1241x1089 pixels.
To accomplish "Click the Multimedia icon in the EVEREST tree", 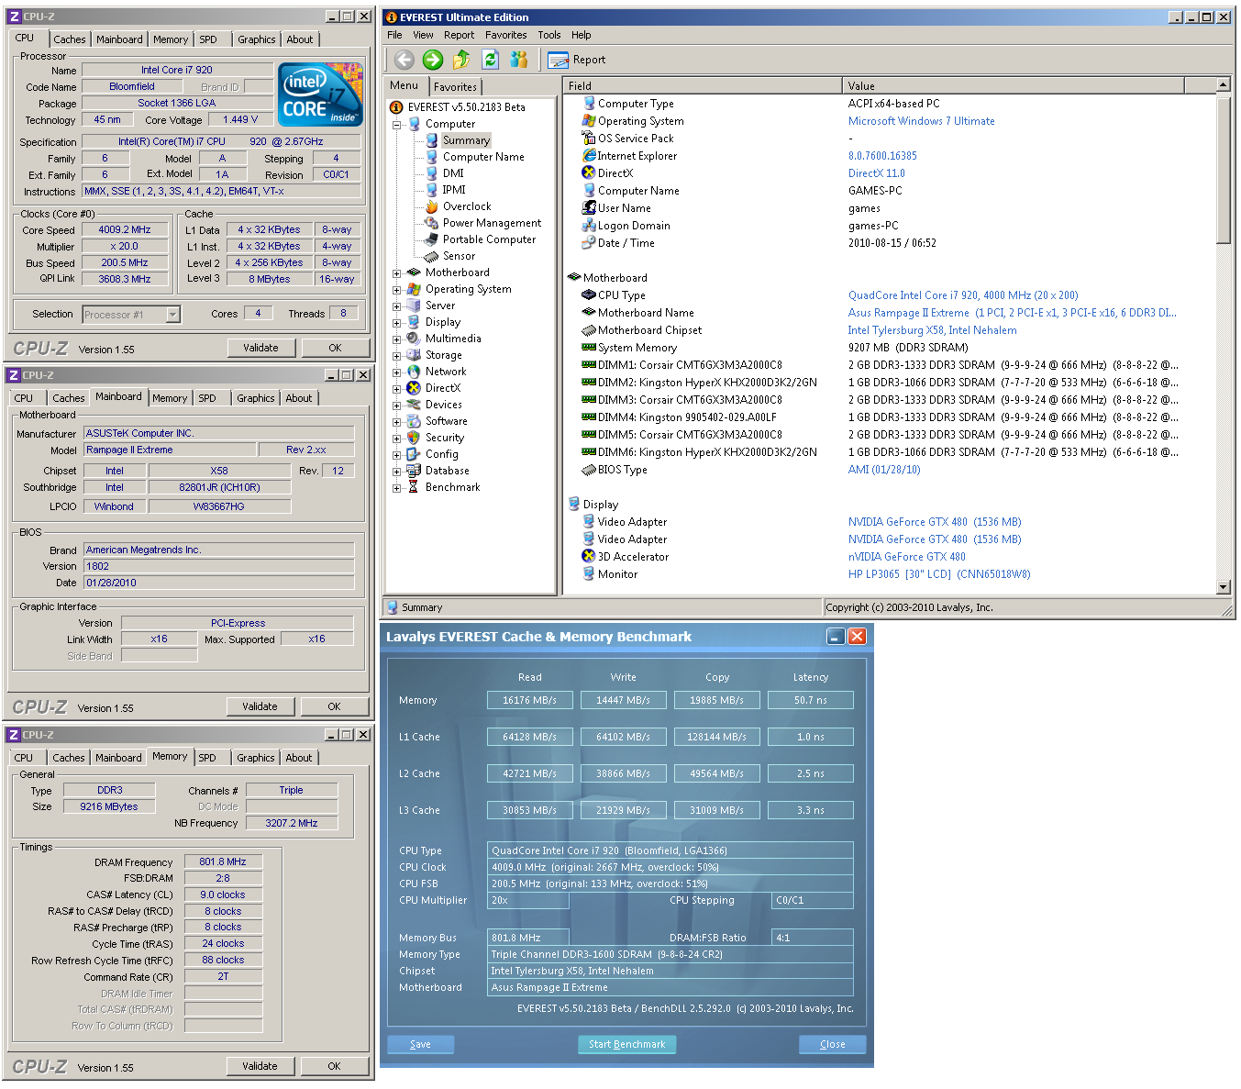I will tap(414, 339).
